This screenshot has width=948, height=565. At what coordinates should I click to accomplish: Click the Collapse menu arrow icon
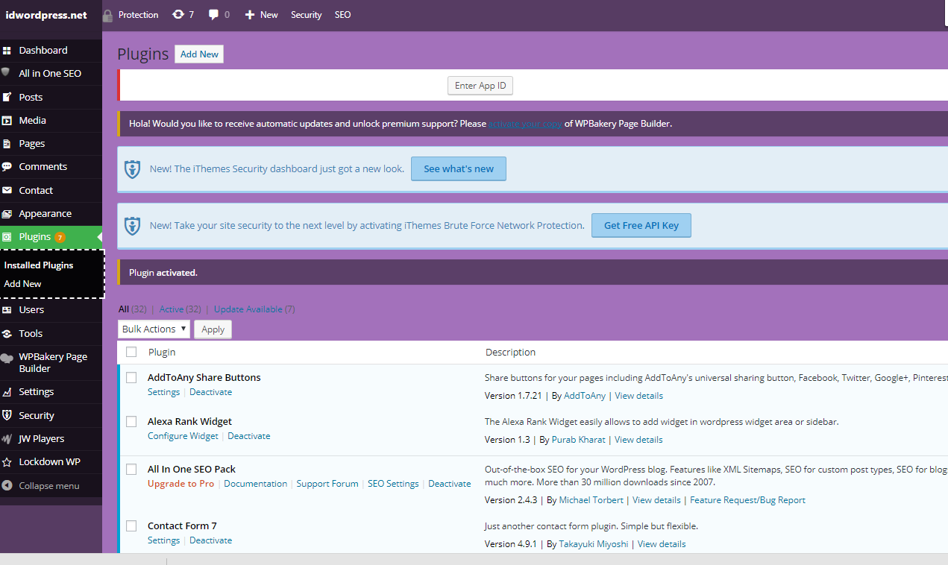click(7, 486)
